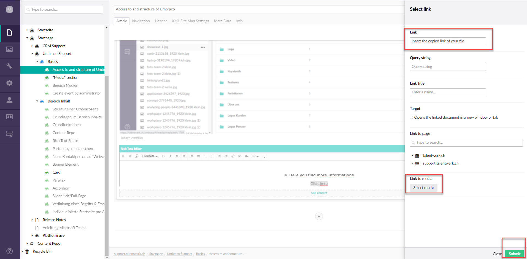Align text center in editor
Screen dimensions: 527x259
click(x=184, y=156)
